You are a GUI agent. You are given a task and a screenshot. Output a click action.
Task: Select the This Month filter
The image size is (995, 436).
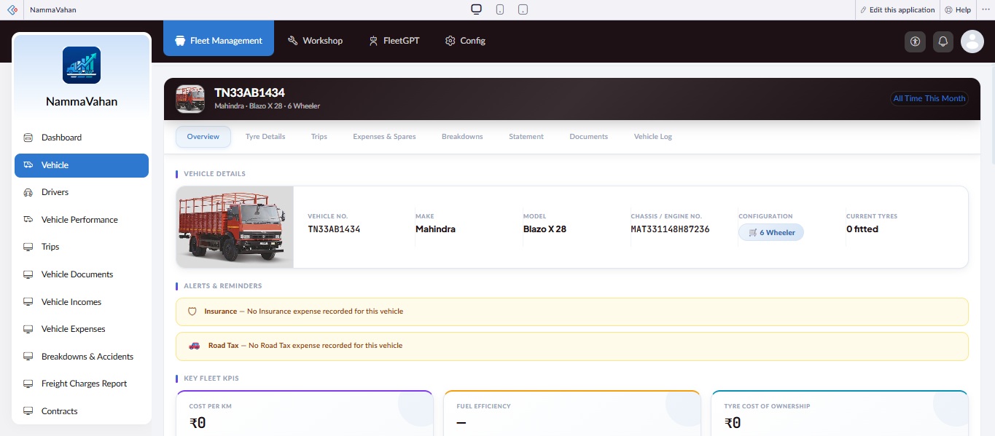(x=945, y=98)
